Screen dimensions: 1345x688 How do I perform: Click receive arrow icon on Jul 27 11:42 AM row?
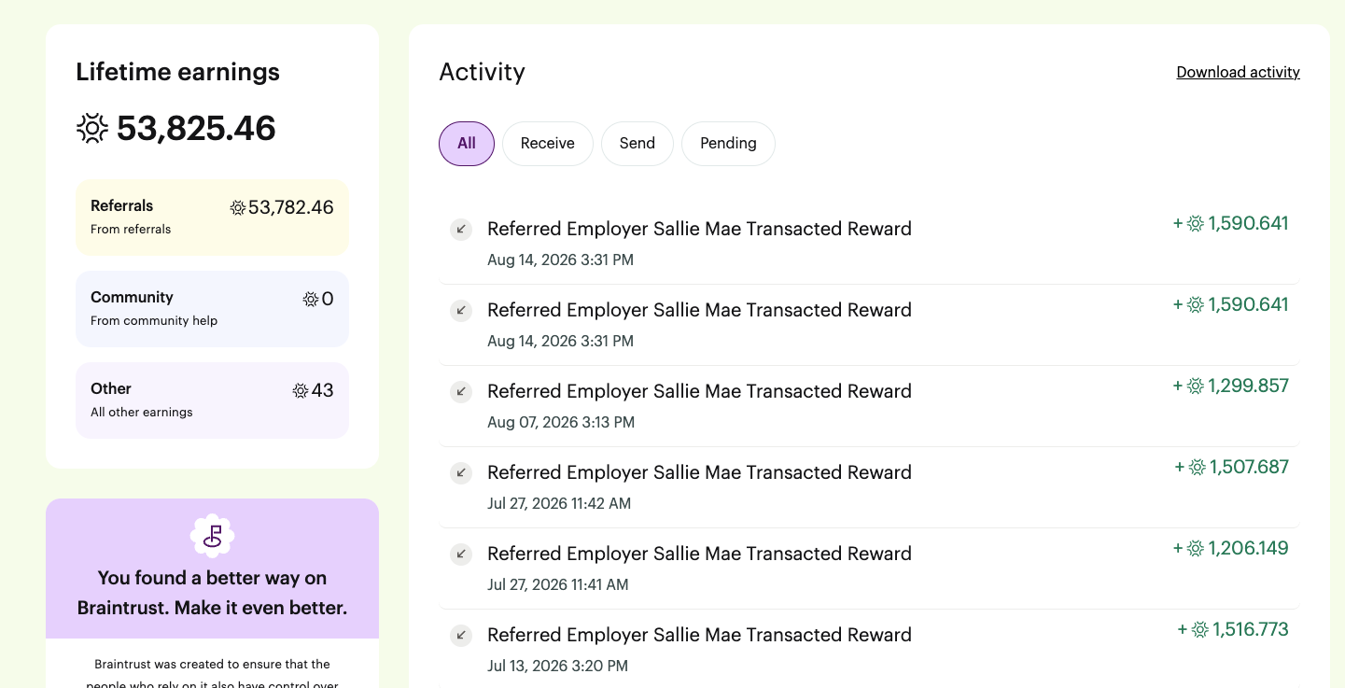461,472
